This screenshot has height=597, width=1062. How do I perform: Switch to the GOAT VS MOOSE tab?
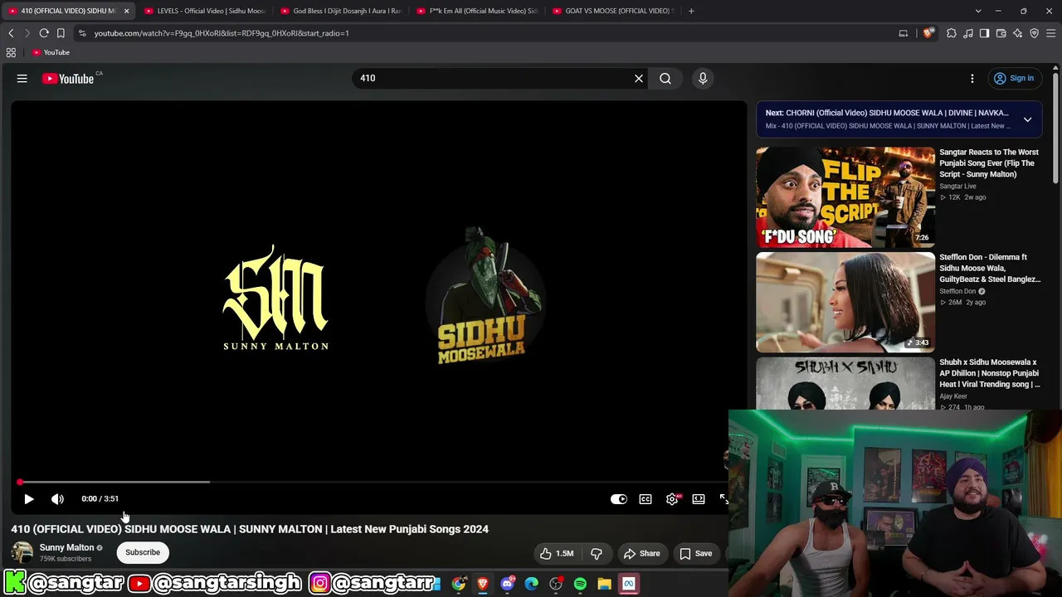click(x=611, y=11)
